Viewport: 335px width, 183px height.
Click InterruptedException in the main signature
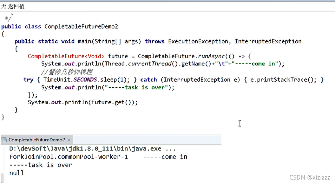268,41
